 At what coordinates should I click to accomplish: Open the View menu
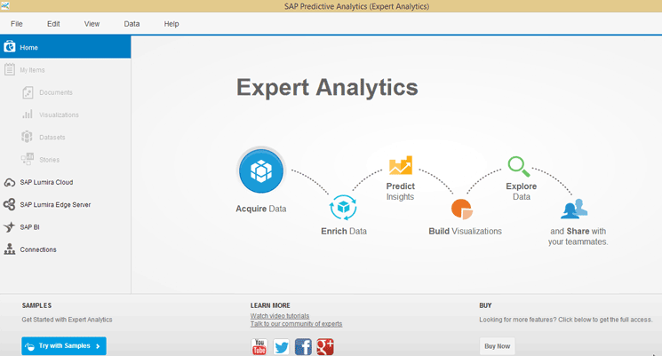tap(92, 24)
